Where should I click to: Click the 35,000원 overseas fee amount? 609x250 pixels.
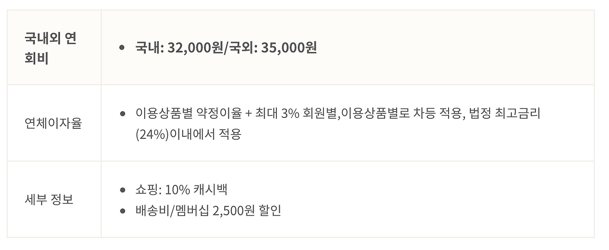tap(289, 48)
